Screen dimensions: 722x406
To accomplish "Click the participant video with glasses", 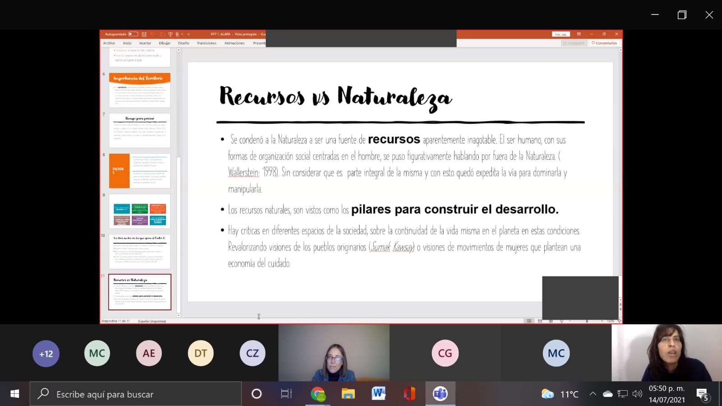I will click(334, 353).
